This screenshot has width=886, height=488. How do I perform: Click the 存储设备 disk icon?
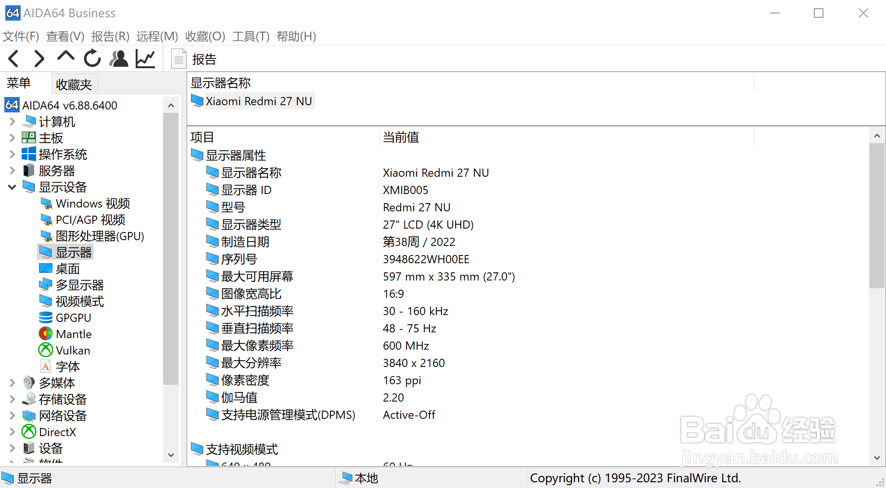click(x=29, y=399)
